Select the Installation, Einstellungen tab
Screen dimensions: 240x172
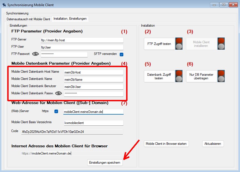[70, 19]
